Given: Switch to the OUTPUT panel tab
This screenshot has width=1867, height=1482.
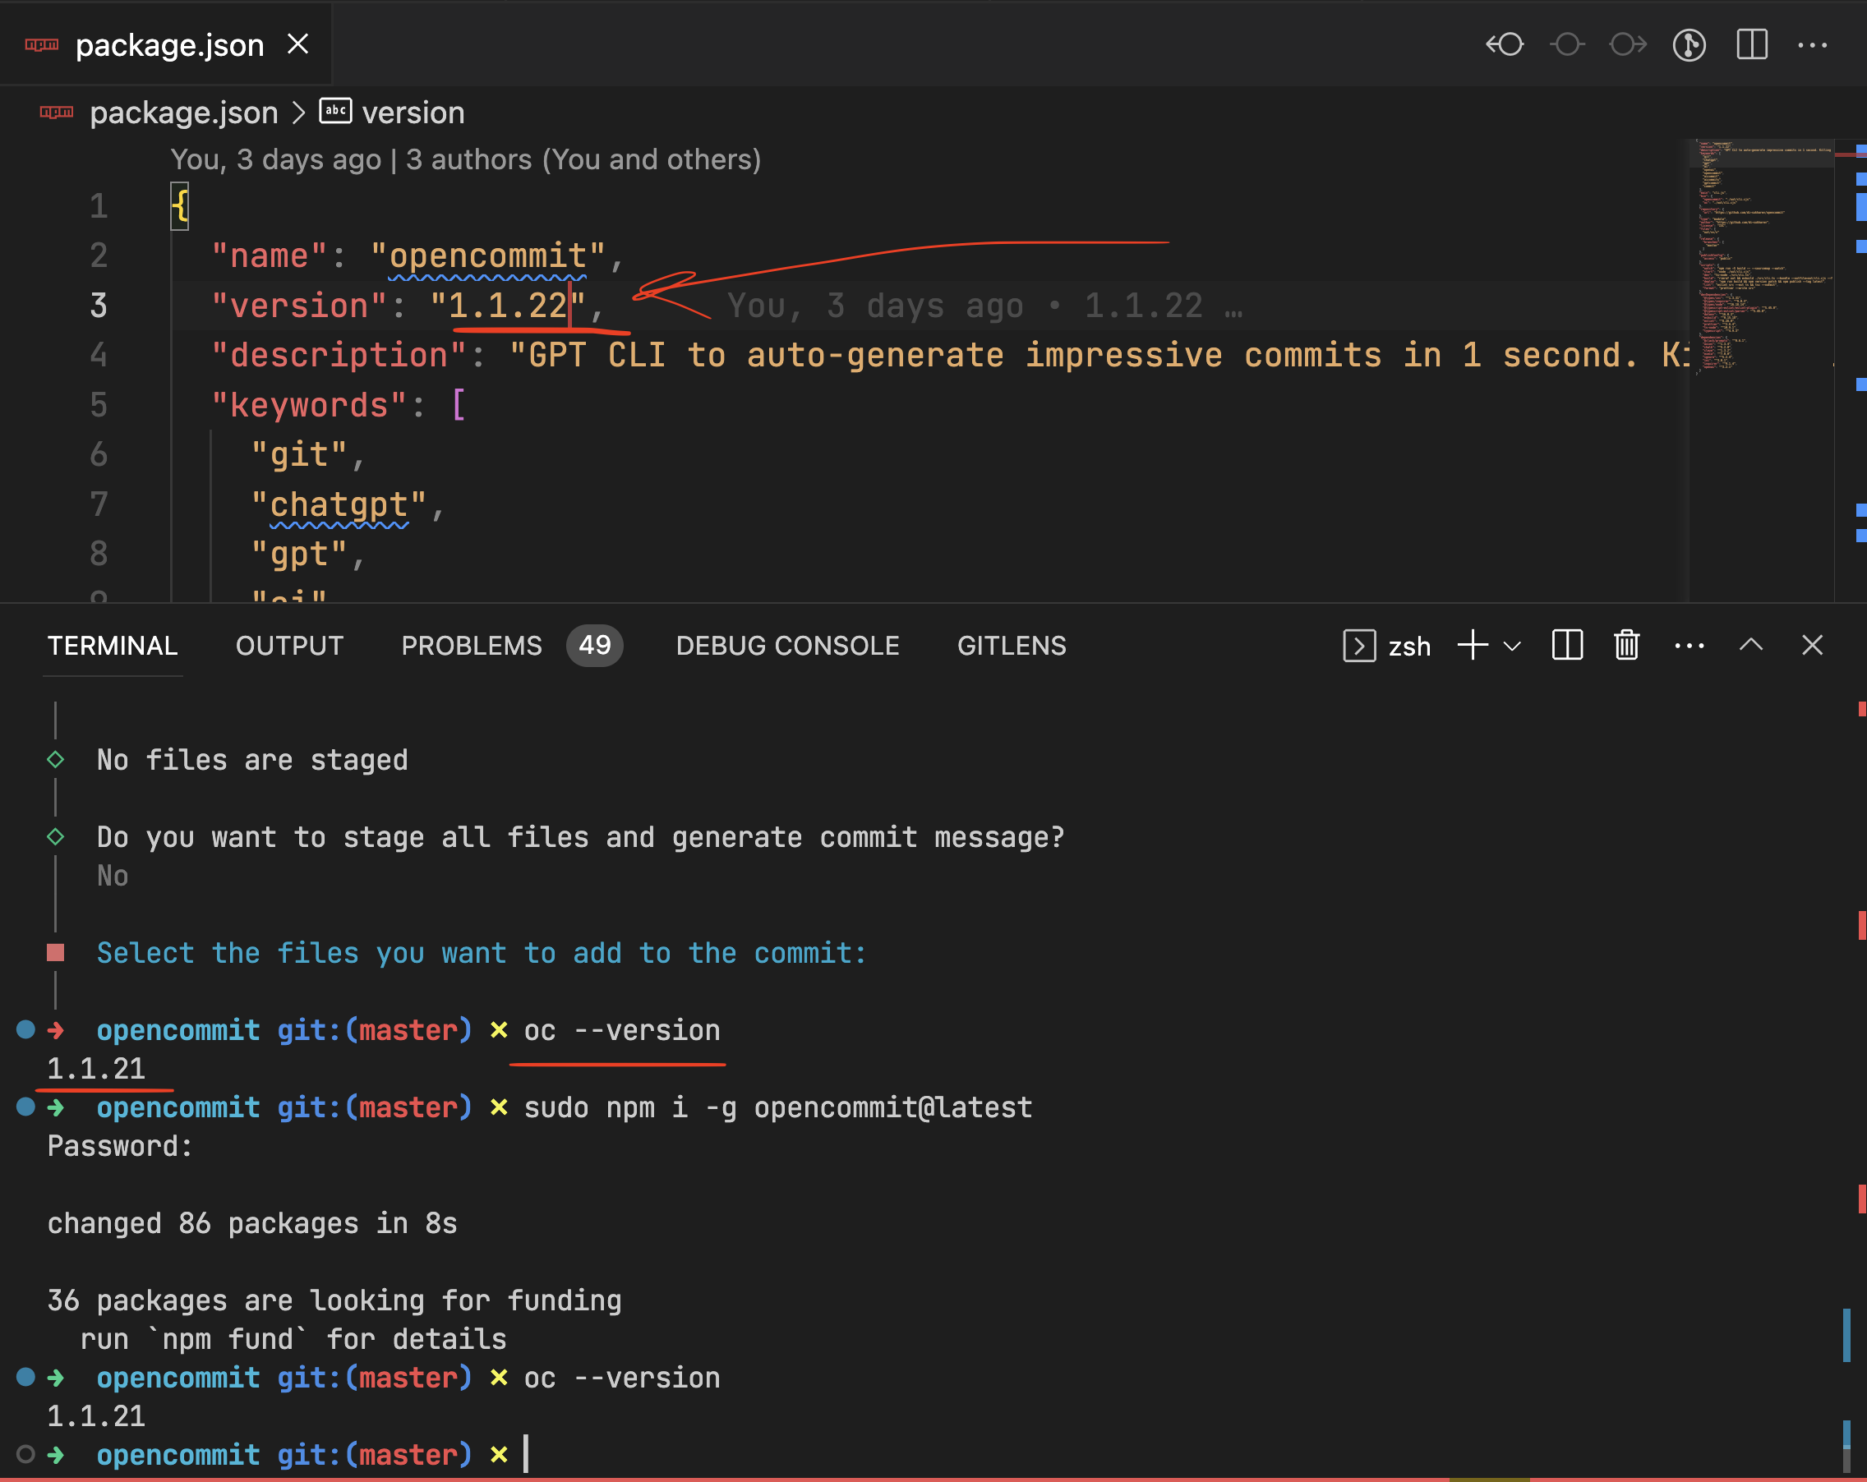Looking at the screenshot, I should pos(289,646).
